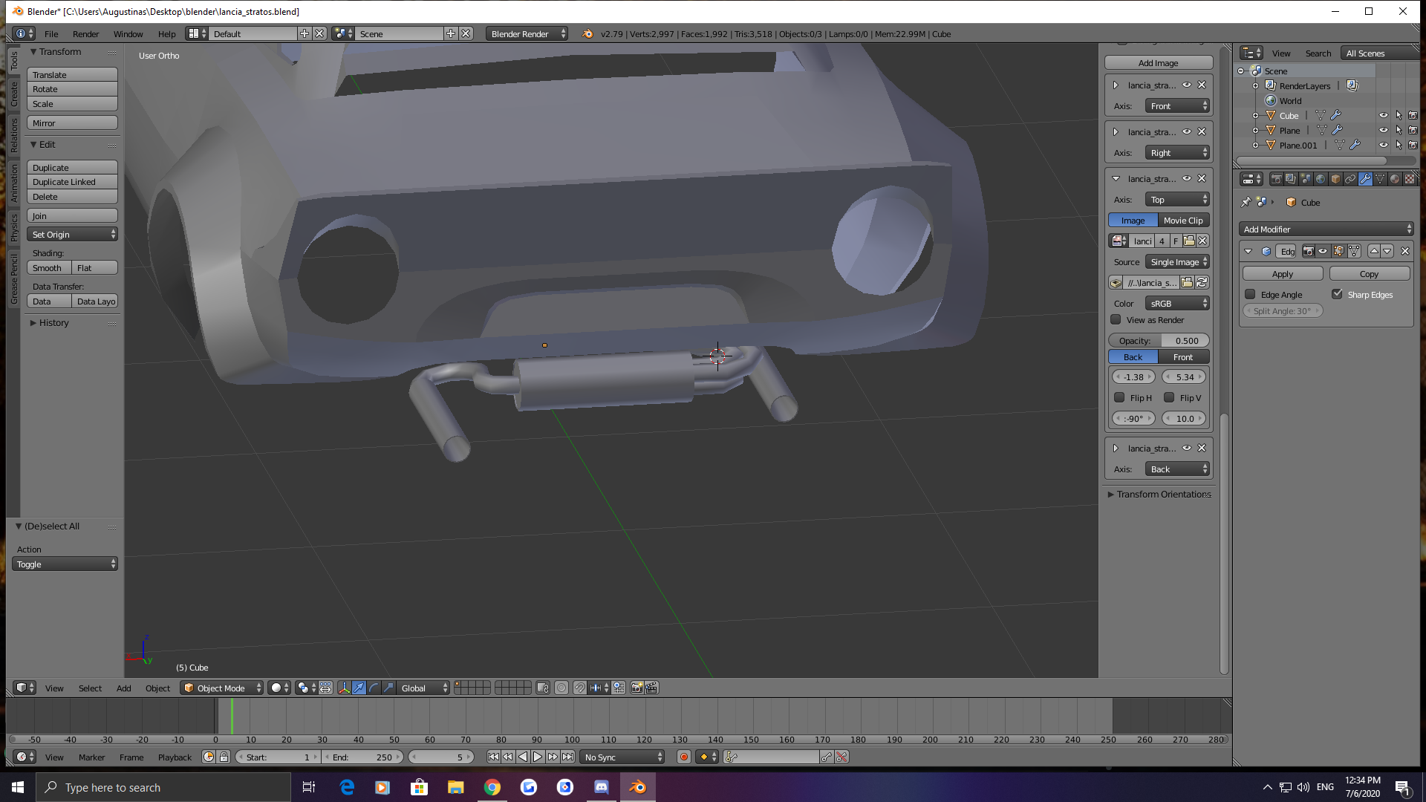Open the Add Modifier dropdown

pos(1326,229)
